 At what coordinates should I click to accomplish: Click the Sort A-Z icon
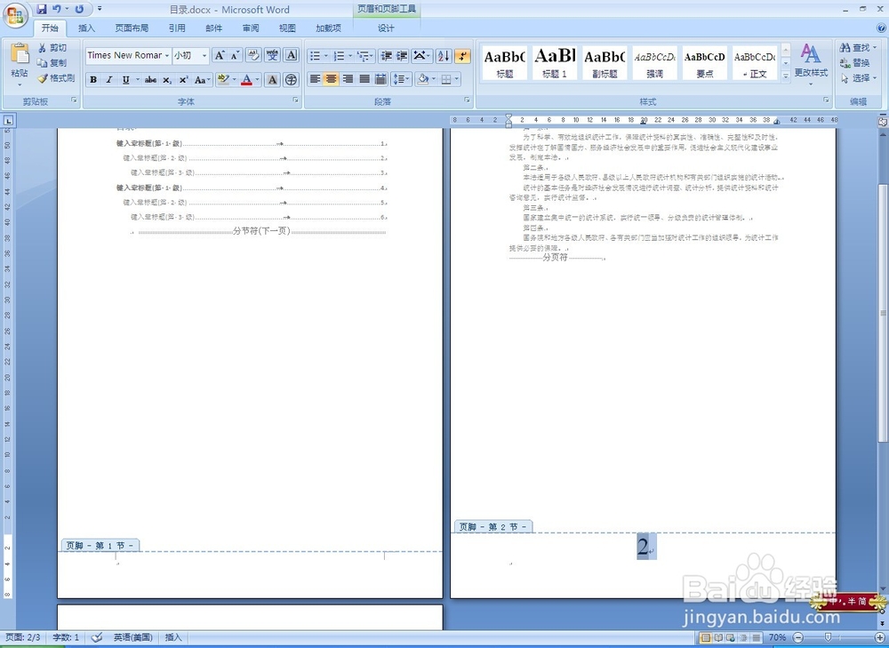click(x=444, y=56)
